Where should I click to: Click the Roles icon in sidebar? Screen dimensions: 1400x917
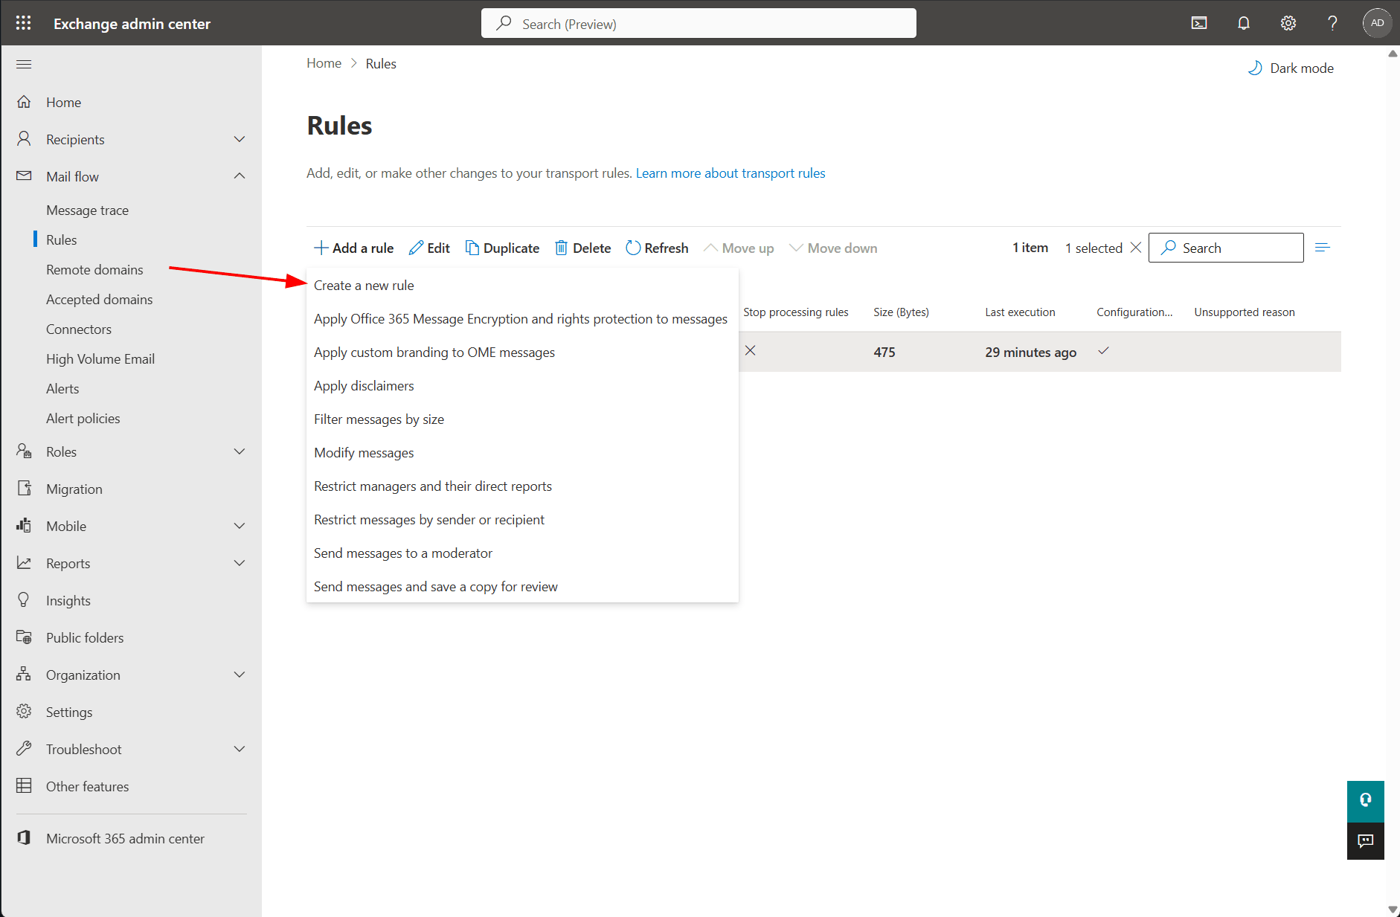click(24, 451)
